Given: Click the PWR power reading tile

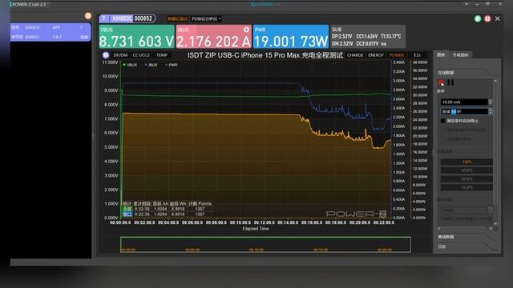Looking at the screenshot, I should pyautogui.click(x=291, y=37).
